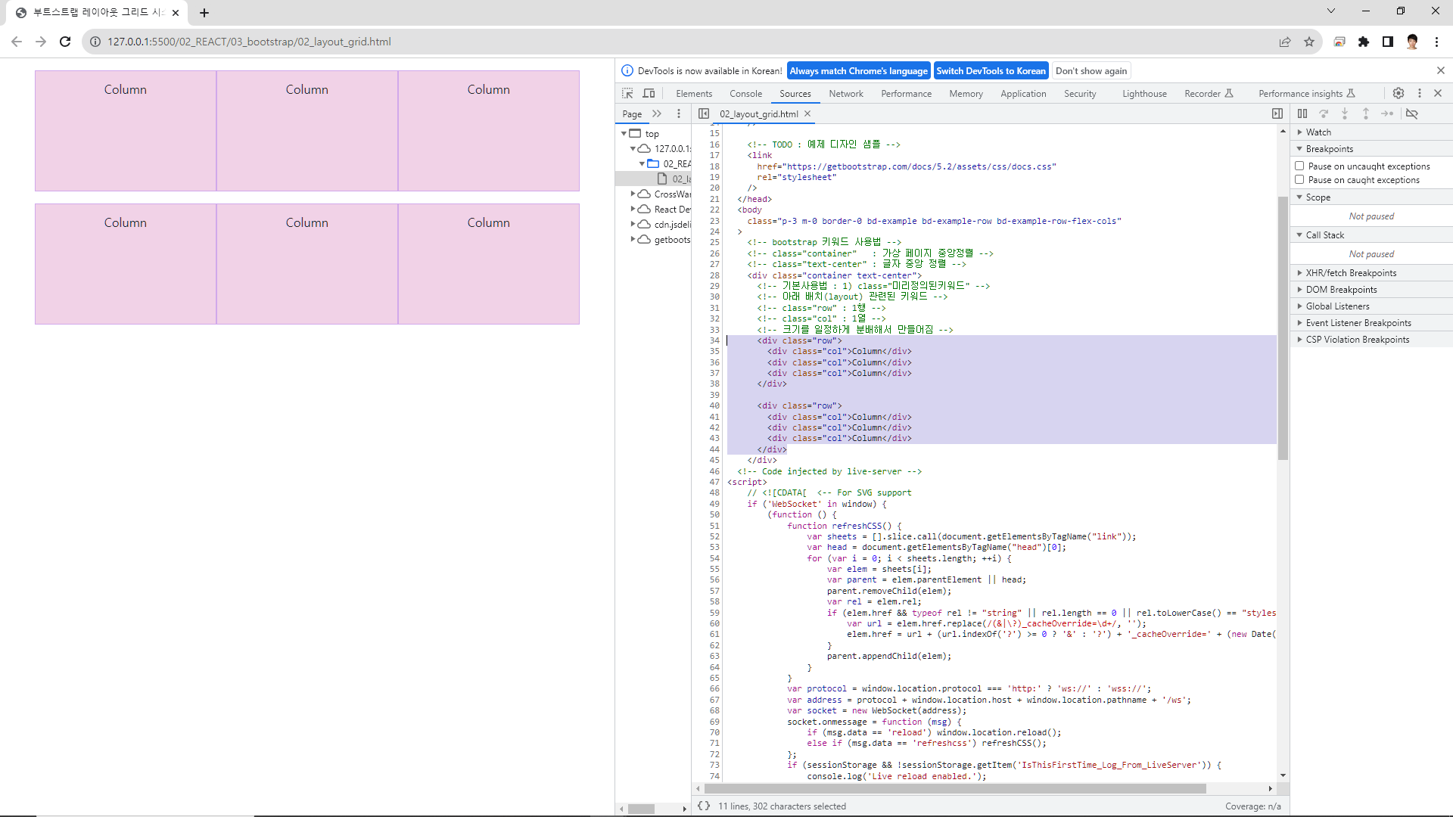1453x817 pixels.
Task: Click Don't show again button
Action: [x=1091, y=70]
